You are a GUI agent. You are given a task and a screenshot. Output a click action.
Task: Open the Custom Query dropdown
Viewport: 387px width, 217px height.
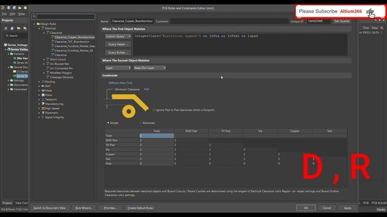click(x=118, y=36)
